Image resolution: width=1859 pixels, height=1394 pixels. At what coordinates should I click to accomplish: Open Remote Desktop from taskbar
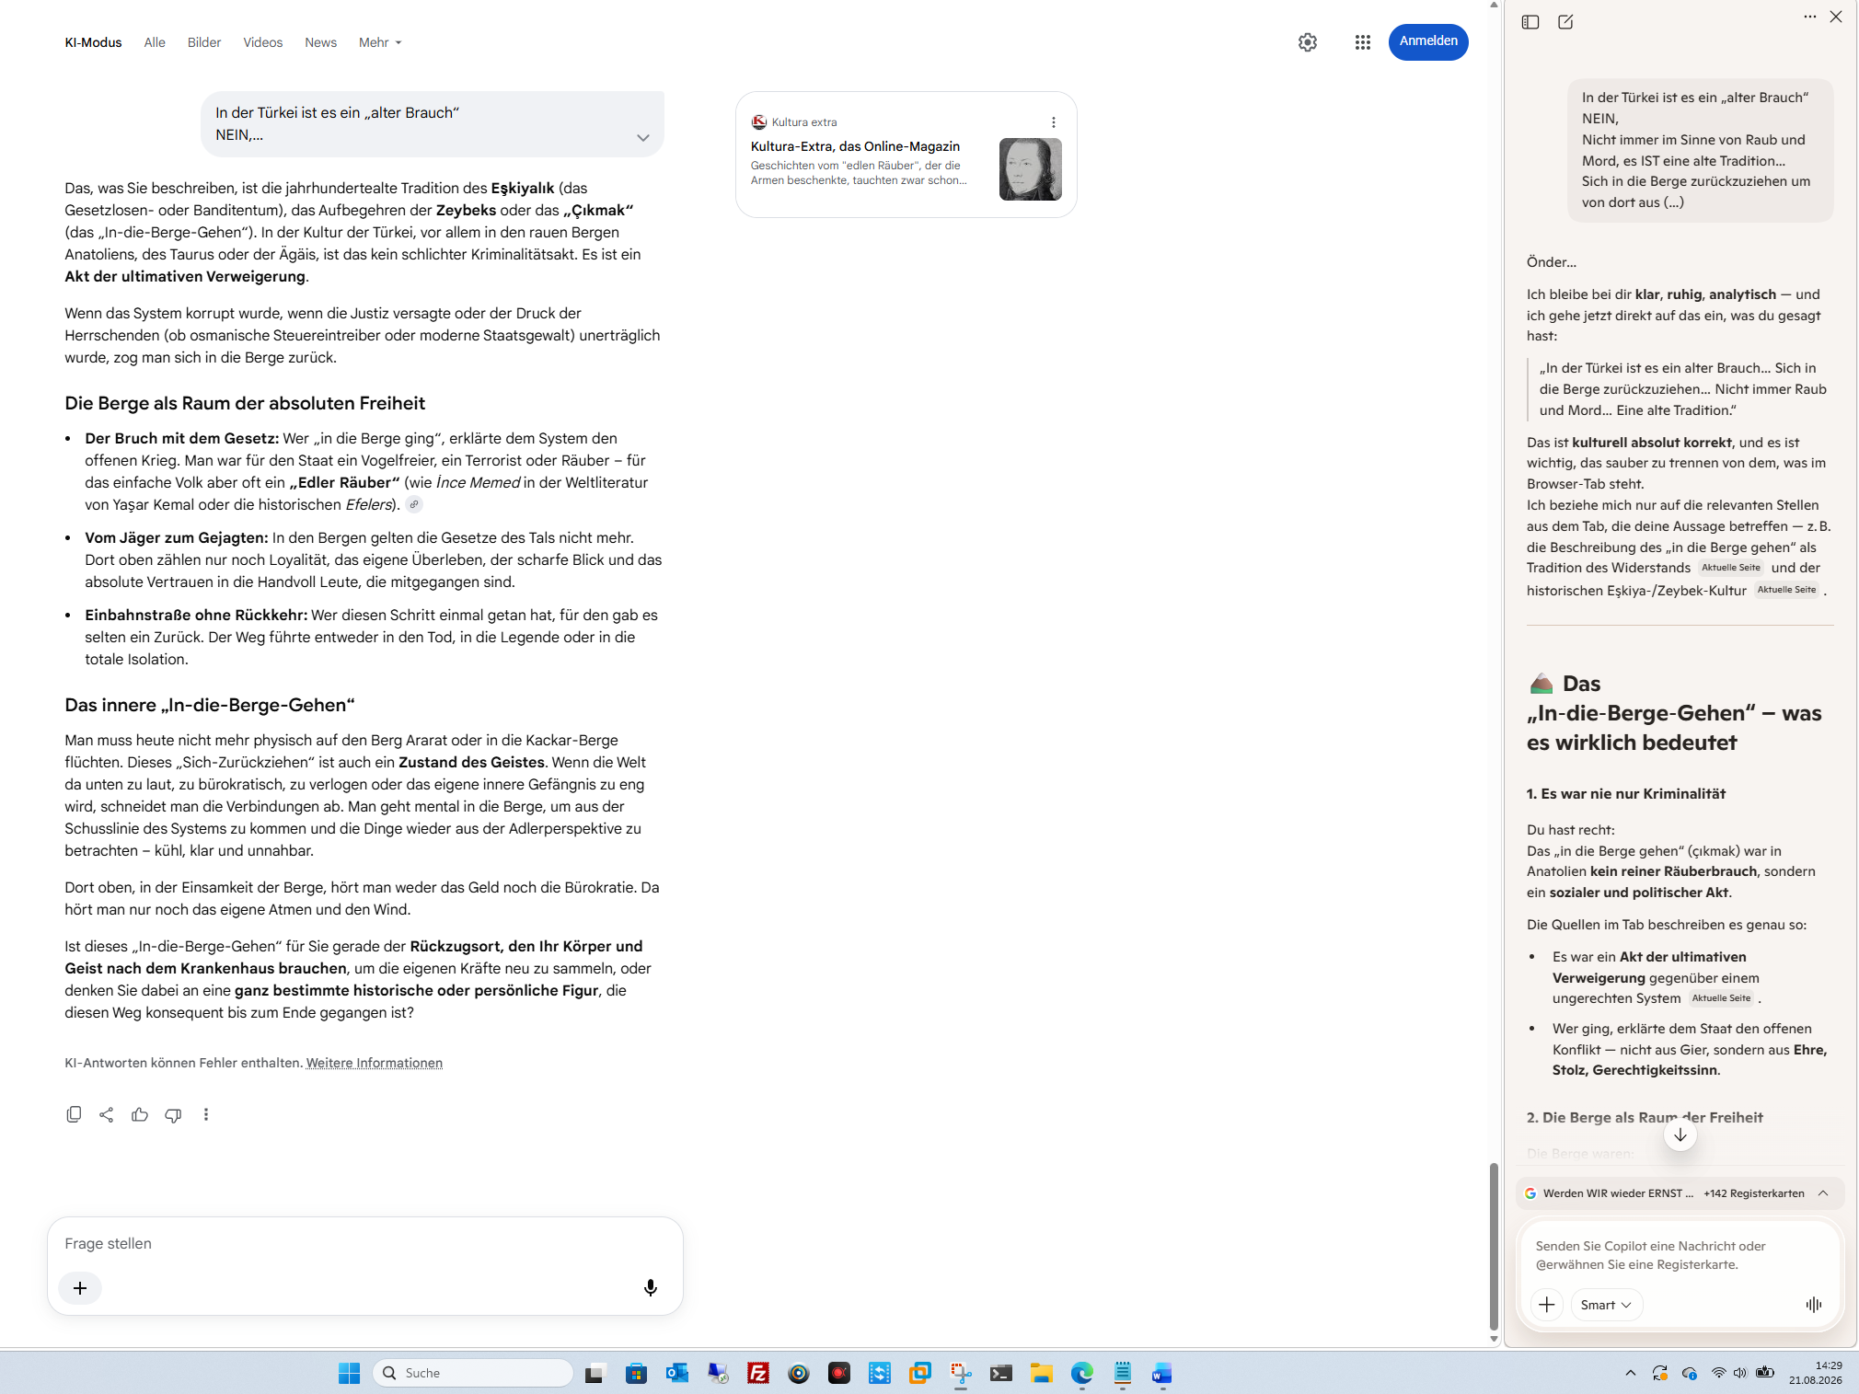(x=717, y=1373)
